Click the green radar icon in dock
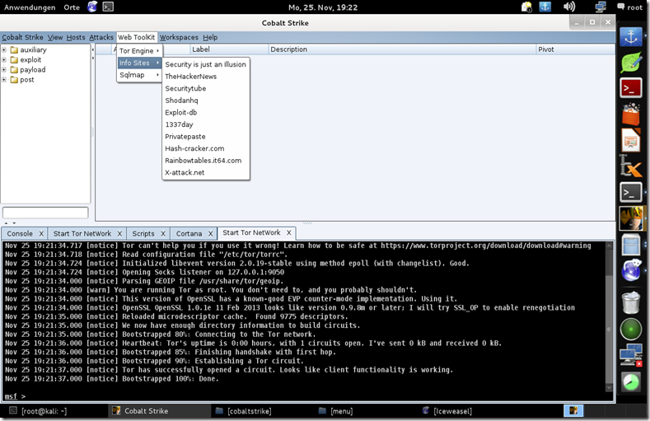Image resolution: width=650 pixels, height=421 pixels. coord(630,329)
